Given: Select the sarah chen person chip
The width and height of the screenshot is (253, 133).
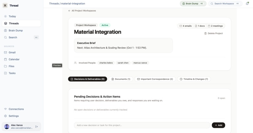Looking at the screenshot, I should pos(123,63).
